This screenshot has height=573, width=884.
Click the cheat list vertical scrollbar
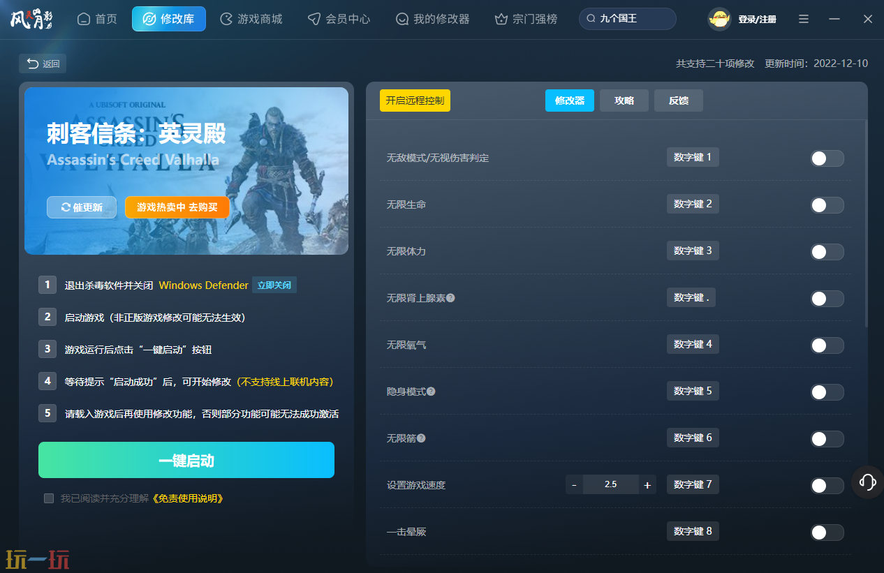(x=867, y=223)
